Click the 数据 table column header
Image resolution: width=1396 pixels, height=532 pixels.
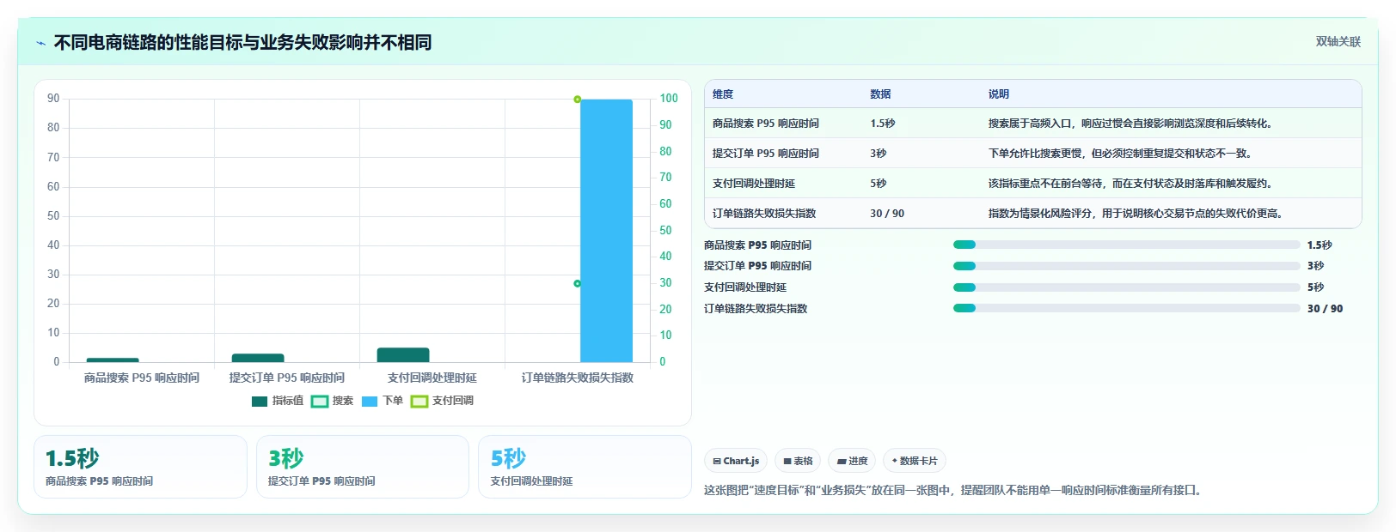click(x=880, y=94)
